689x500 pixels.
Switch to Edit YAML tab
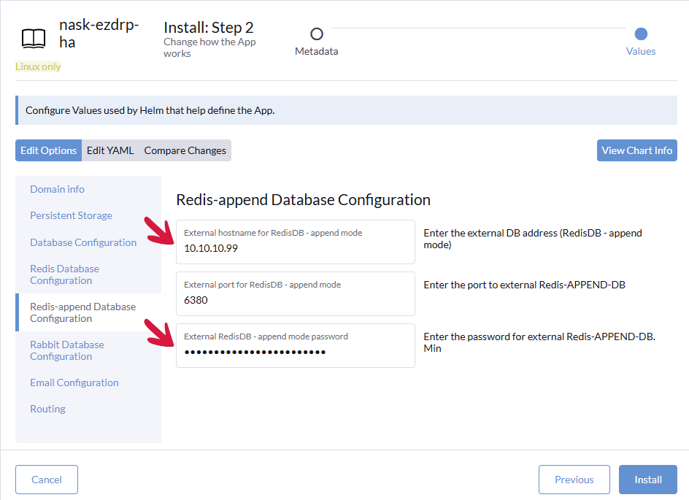point(110,150)
